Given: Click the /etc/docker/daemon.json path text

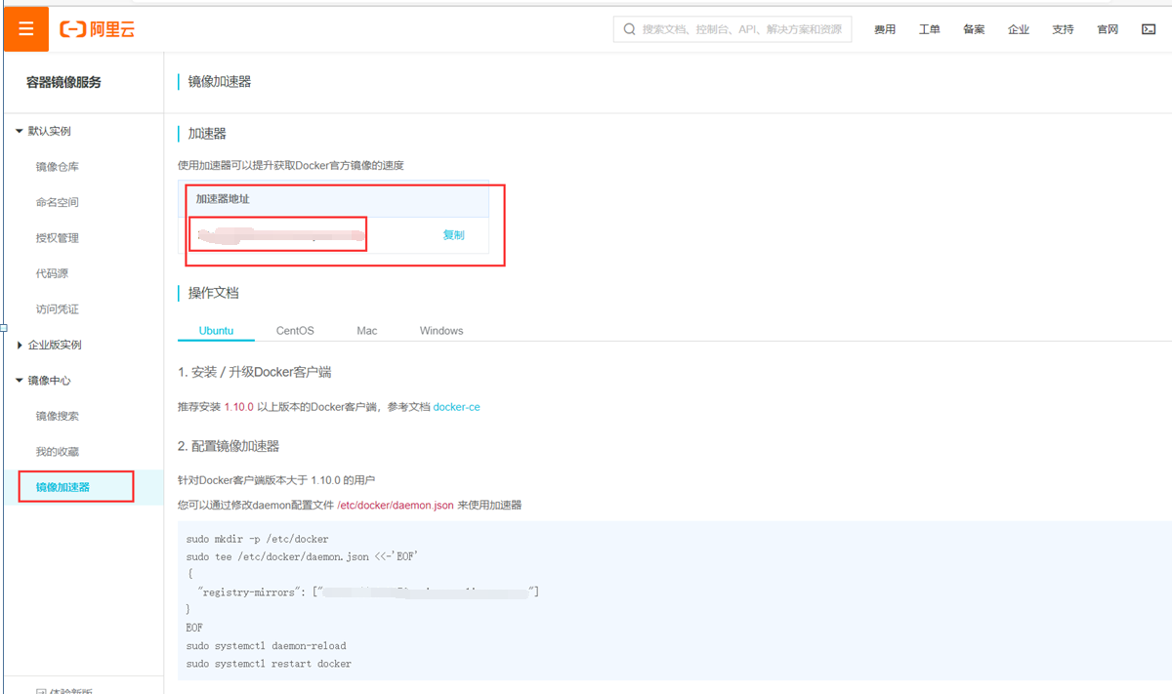Looking at the screenshot, I should pos(396,506).
